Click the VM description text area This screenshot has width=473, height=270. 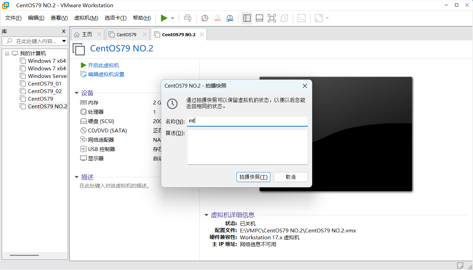point(115,186)
